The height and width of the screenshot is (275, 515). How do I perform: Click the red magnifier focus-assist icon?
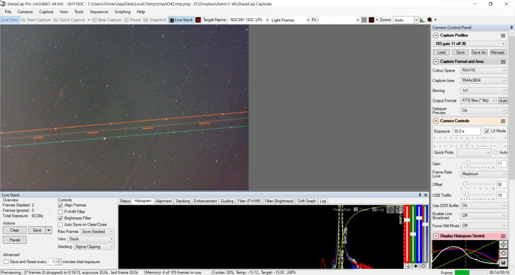[430, 20]
